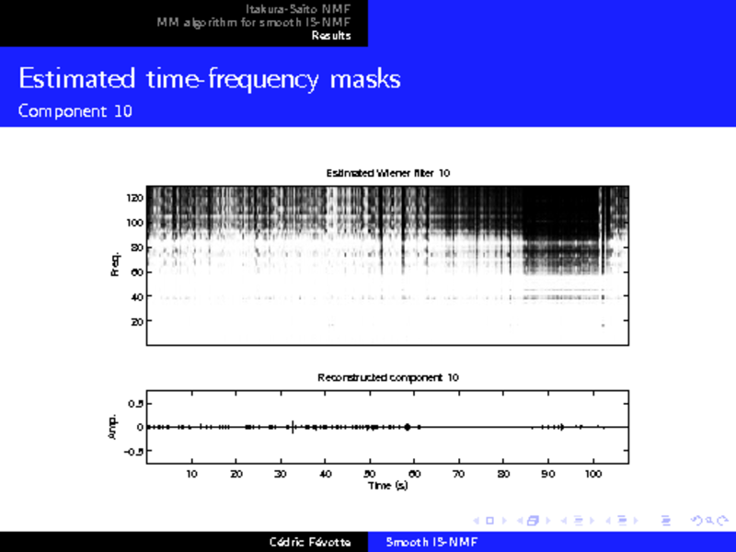
Task: Jump to next section arrow
Action: pyautogui.click(x=636, y=522)
